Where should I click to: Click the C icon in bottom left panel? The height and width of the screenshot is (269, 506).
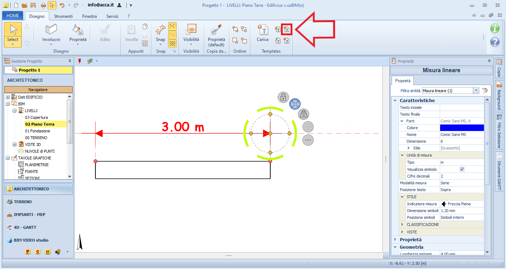coord(38,252)
